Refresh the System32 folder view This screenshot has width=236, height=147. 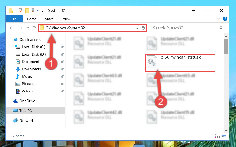pos(143,28)
